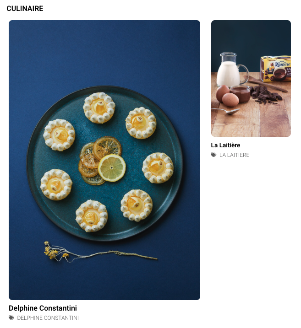Click the fresh lemon slice on the plate
Viewport: 301px width, 328px height.
pos(112,168)
